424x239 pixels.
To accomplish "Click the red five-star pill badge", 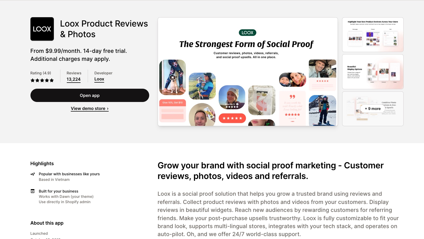I will click(232, 118).
